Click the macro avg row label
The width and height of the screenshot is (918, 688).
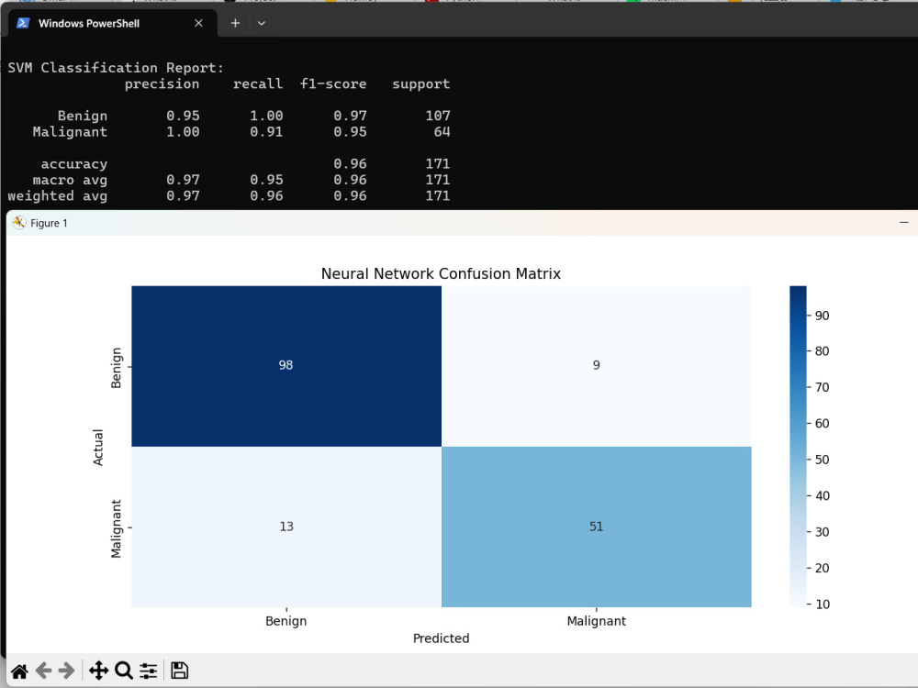coord(71,180)
